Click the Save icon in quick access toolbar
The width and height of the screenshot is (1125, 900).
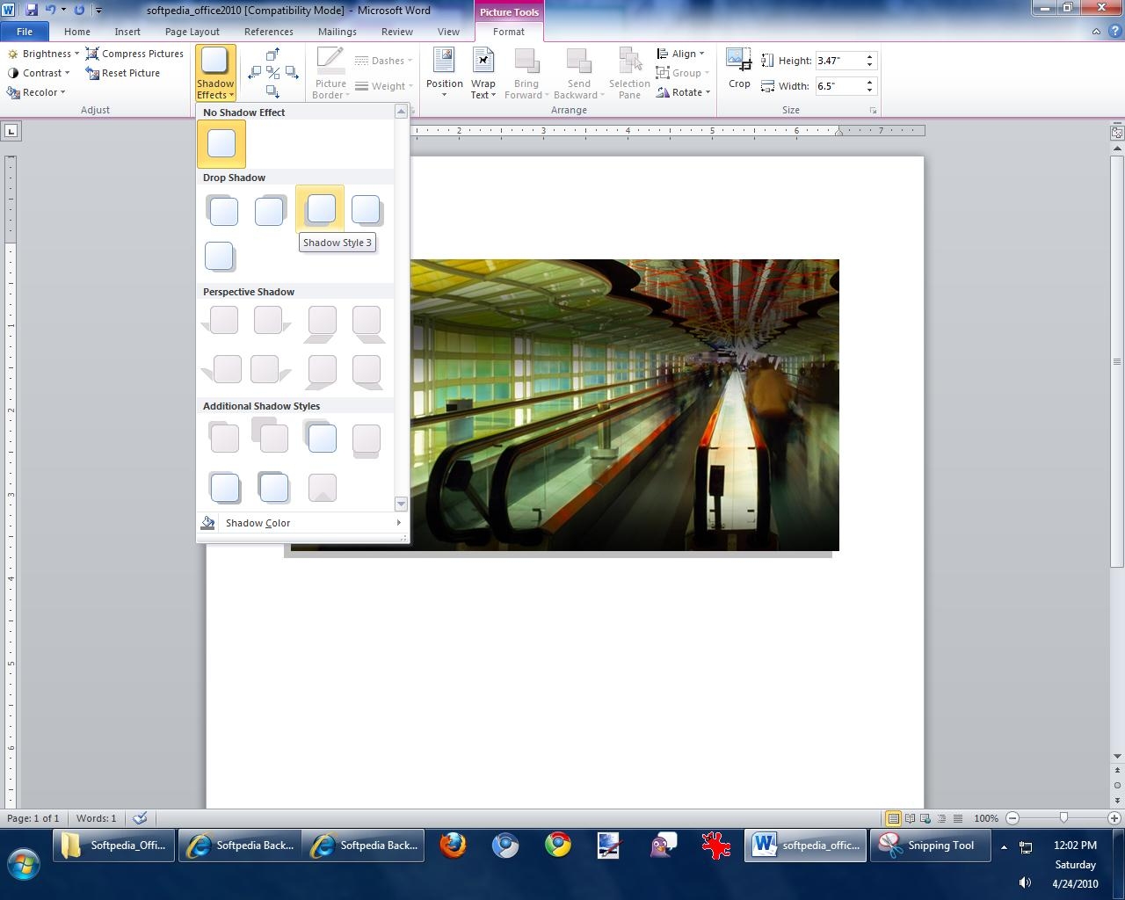pos(32,10)
